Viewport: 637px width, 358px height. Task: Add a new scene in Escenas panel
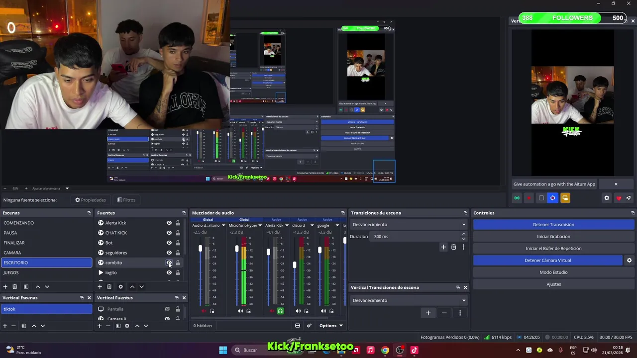(5, 287)
